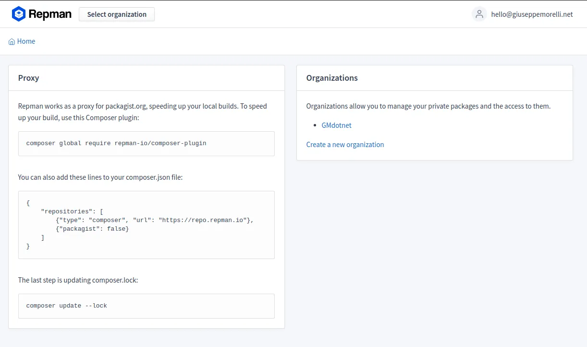The image size is (587, 347).
Task: Click Create a new organization
Action: [x=345, y=145]
